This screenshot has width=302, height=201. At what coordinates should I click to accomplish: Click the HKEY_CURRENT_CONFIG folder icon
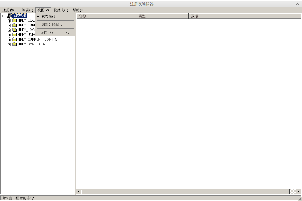[x=14, y=40]
